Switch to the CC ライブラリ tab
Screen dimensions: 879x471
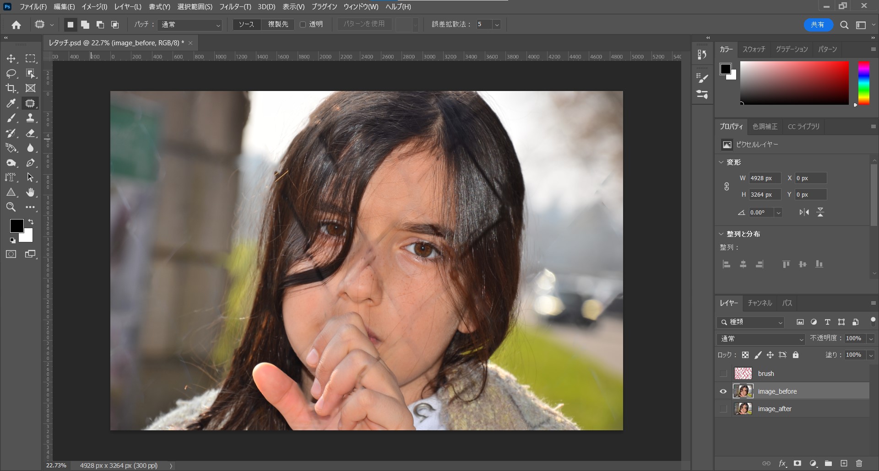click(803, 127)
